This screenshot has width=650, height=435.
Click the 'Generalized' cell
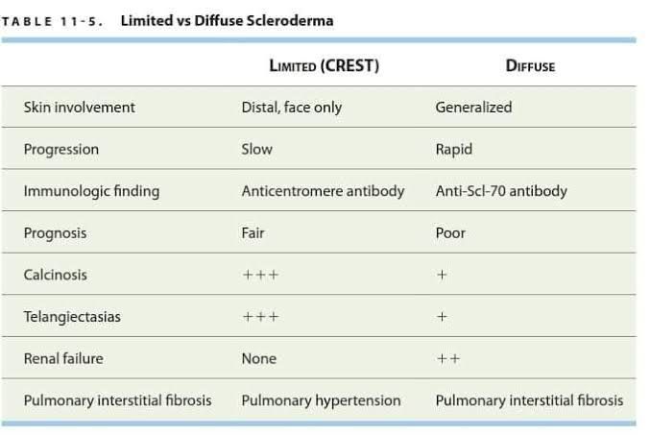pos(473,108)
